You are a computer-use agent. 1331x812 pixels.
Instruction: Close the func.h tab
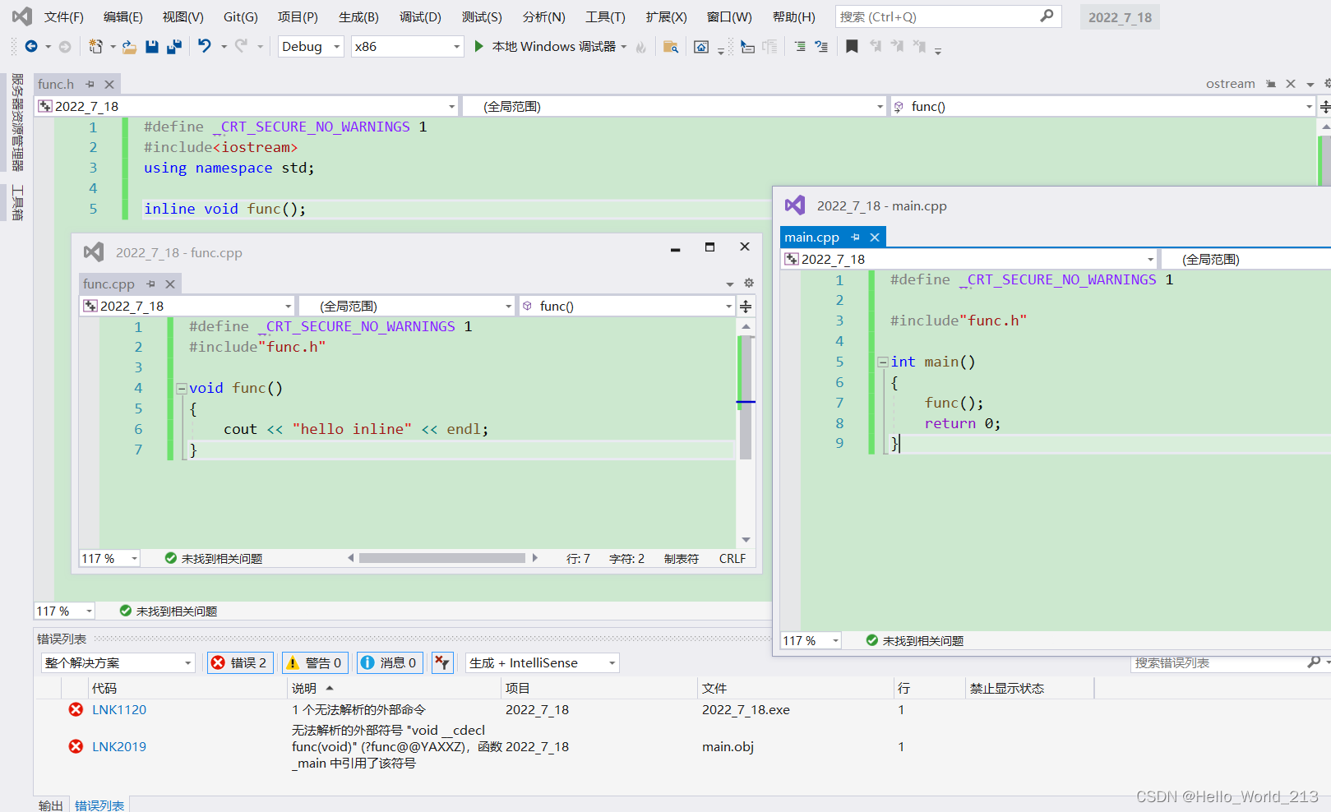[109, 84]
